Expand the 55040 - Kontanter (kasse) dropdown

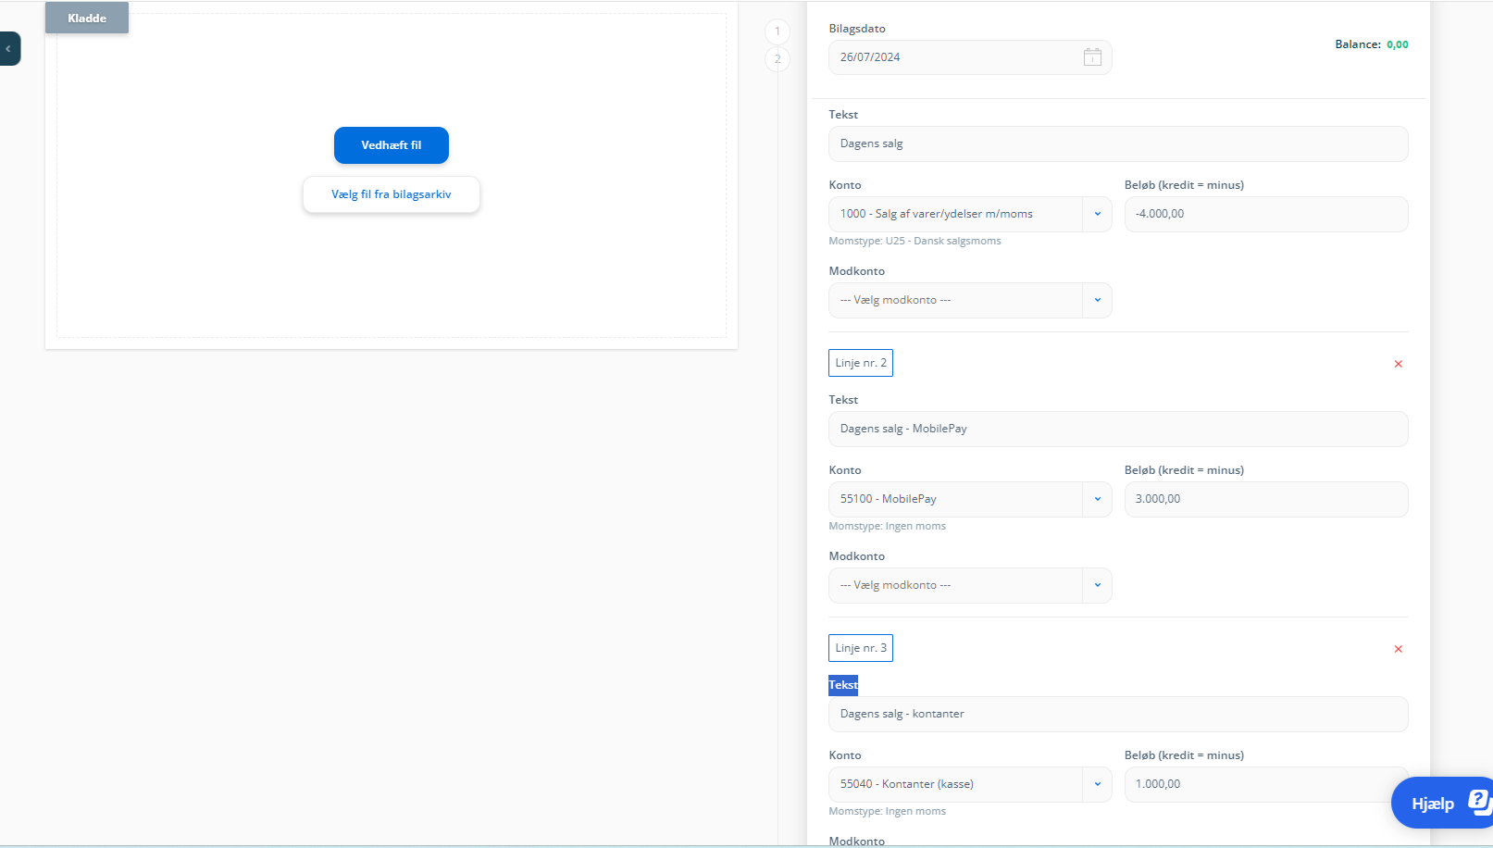click(x=1097, y=784)
